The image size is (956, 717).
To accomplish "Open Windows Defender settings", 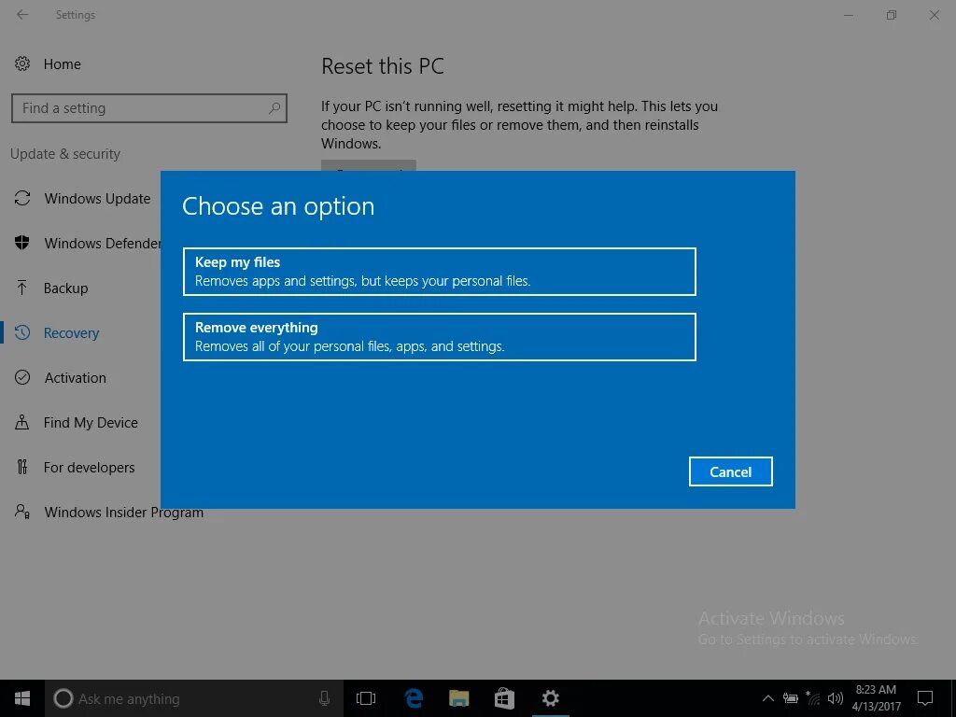I will pos(102,244).
